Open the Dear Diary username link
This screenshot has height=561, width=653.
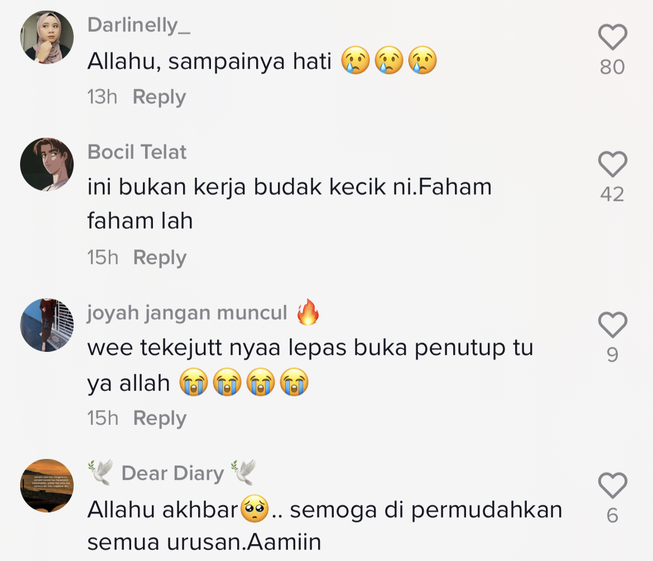[x=172, y=473]
